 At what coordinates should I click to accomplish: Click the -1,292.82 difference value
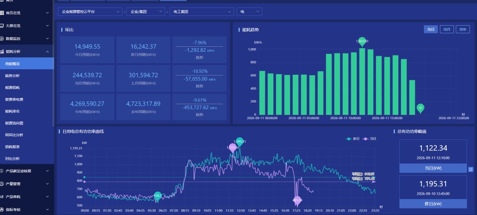(x=195, y=50)
